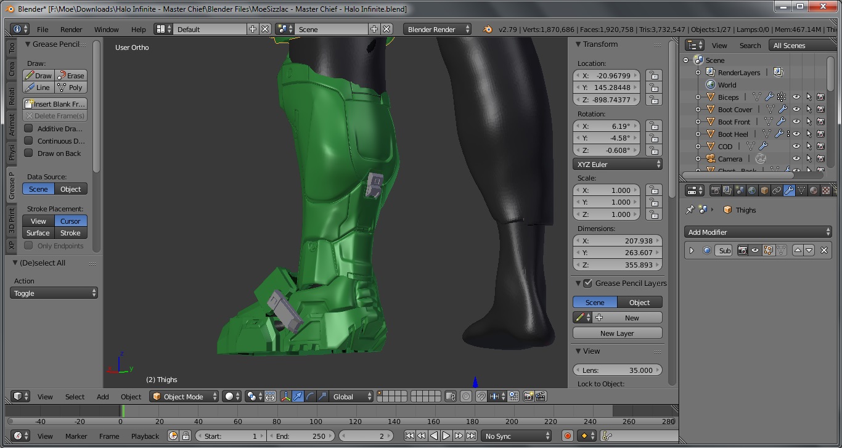Open the Object Mode dropdown
This screenshot has height=448, width=842.
point(185,396)
